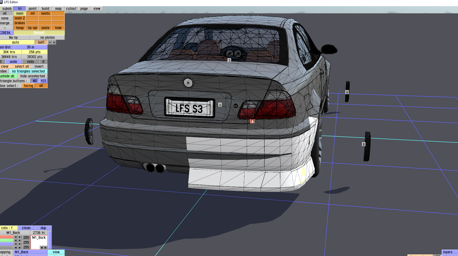This screenshot has width=458, height=256.
Task: Click the green colour slider
Action: coord(7,240)
